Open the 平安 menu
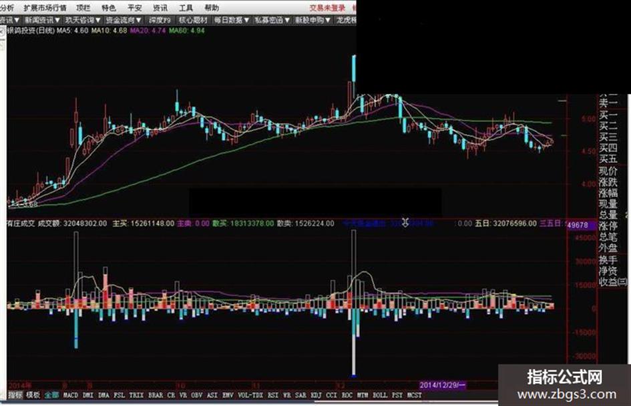 (134, 7)
